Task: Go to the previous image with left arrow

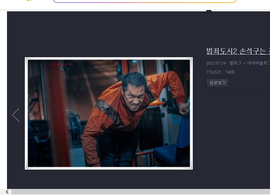Action: click(x=16, y=115)
